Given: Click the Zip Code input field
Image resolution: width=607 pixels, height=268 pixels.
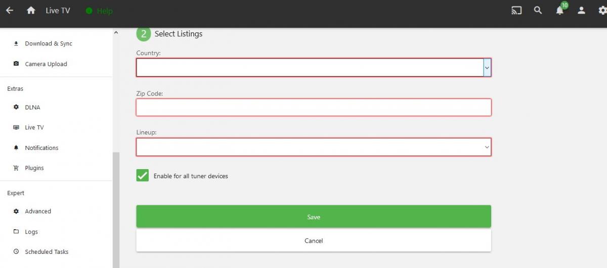Looking at the screenshot, I should tap(314, 107).
